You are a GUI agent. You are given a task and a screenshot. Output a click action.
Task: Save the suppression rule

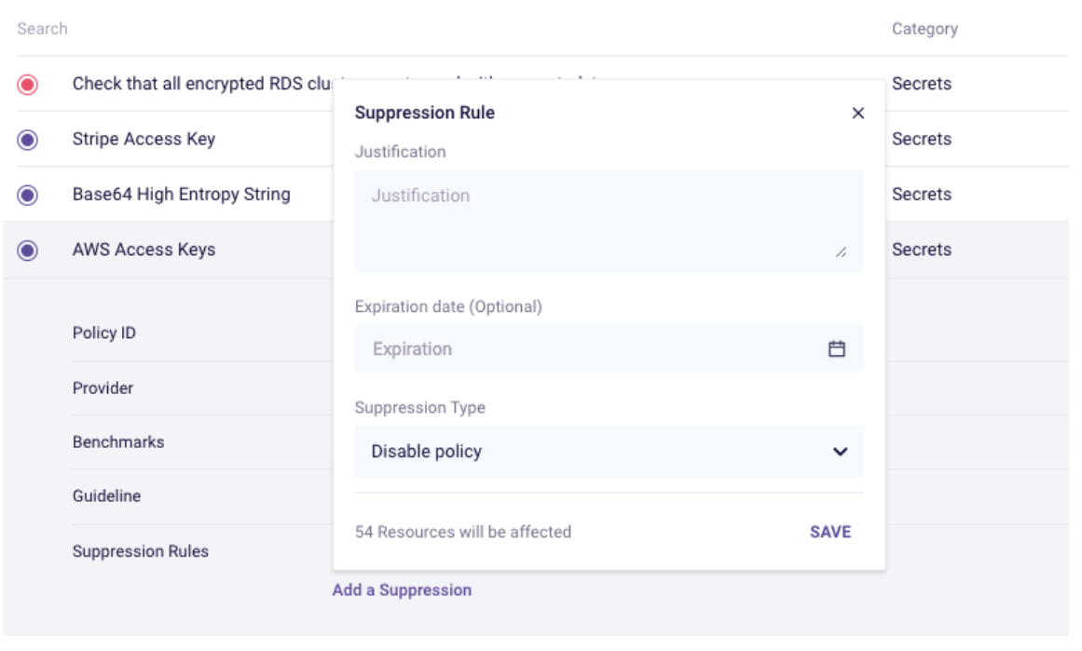click(x=829, y=532)
